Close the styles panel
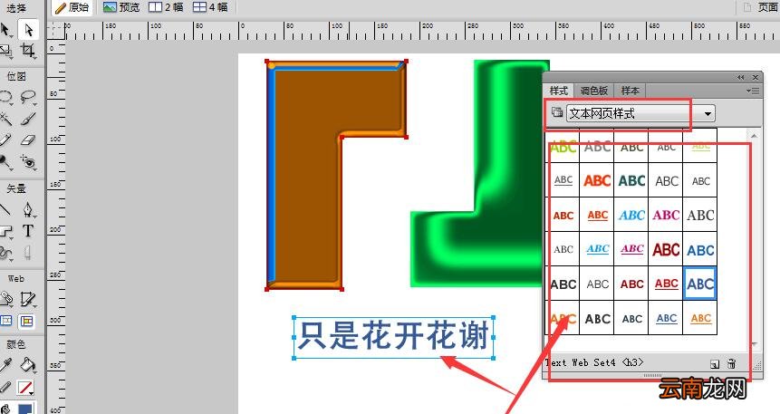This screenshot has width=780, height=414. tap(756, 77)
